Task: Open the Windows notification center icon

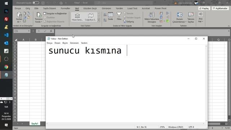Action: 6,125
